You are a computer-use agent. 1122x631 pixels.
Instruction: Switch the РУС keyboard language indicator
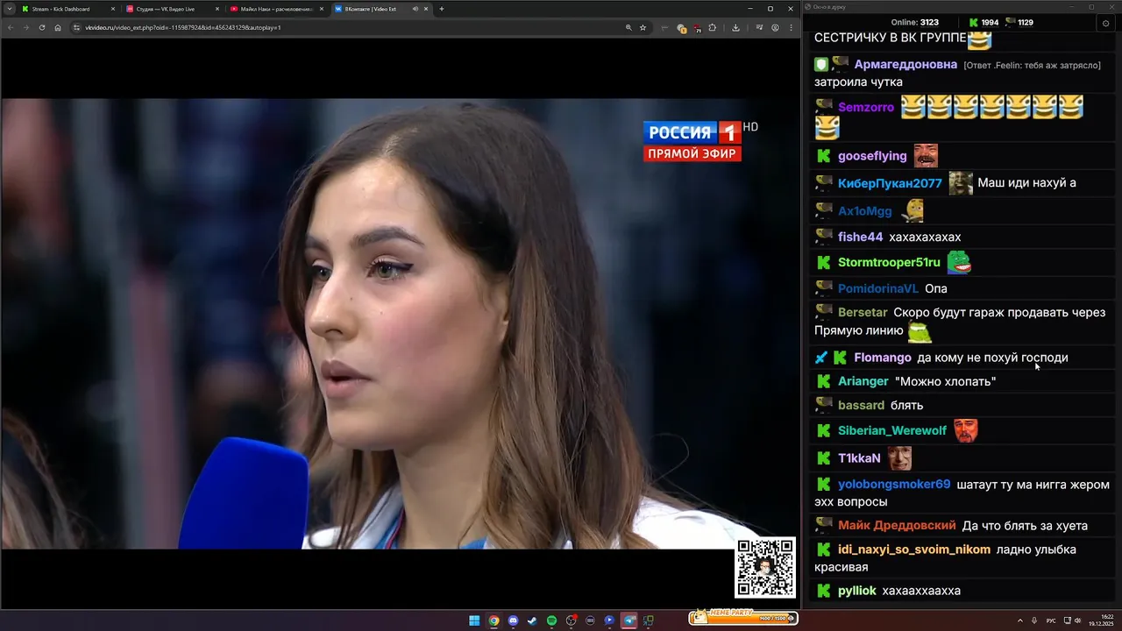pos(1051,620)
